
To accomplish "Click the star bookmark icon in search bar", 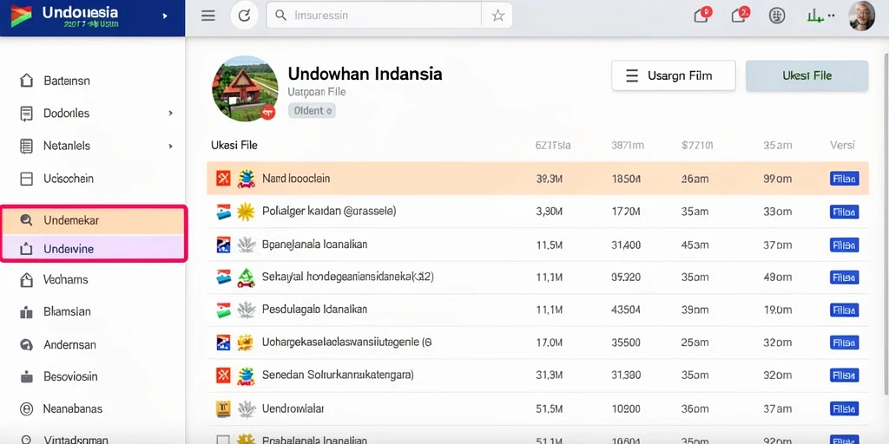I will coord(497,16).
